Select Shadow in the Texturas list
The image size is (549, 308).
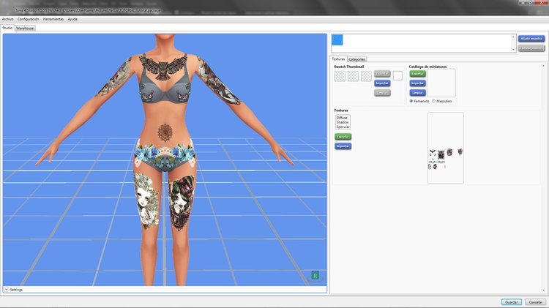(x=343, y=122)
